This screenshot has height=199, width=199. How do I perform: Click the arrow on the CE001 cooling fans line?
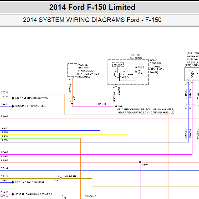click(x=13, y=182)
